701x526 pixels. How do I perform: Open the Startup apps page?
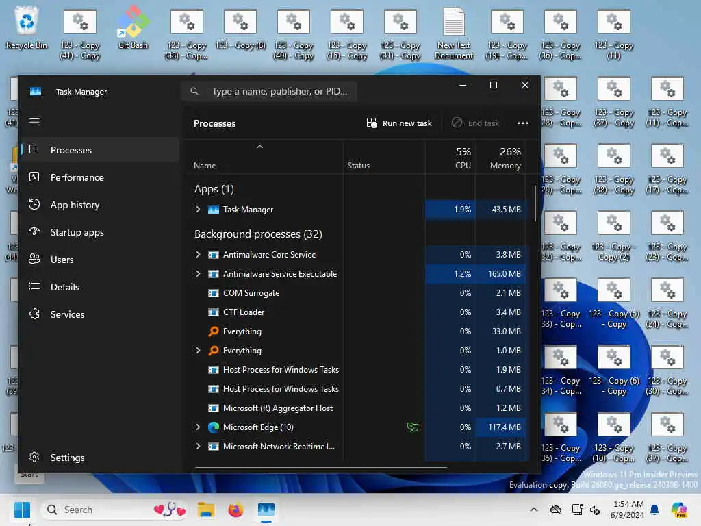coord(100,232)
